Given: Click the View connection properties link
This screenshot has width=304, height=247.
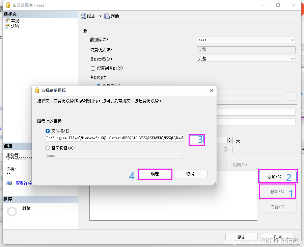Looking at the screenshot, I should (x=24, y=183).
